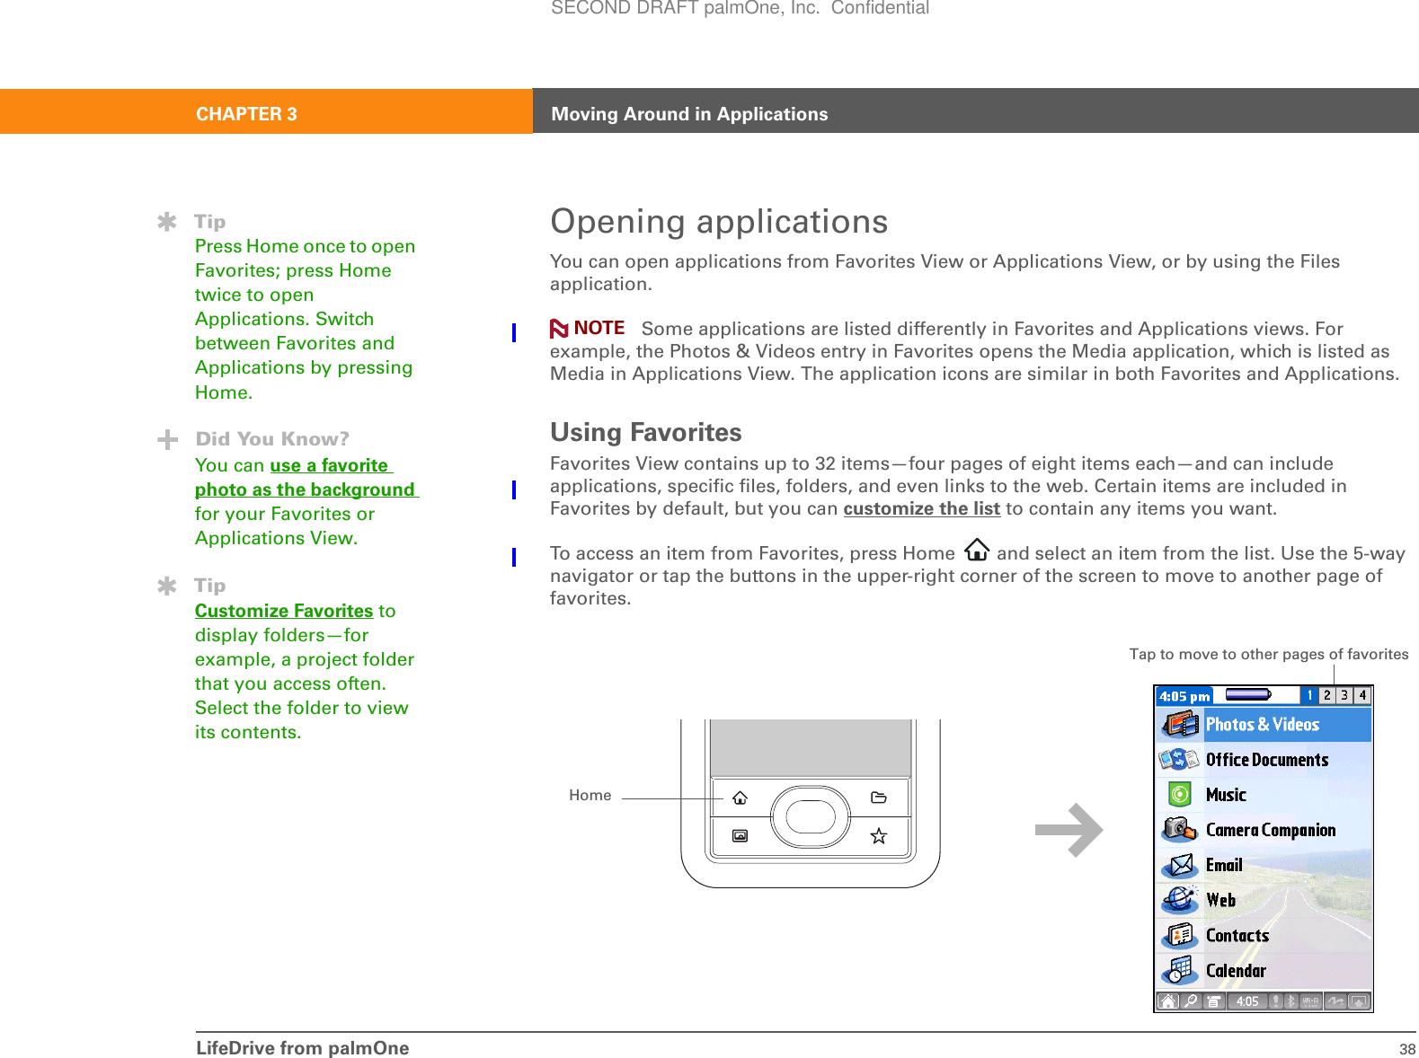Select the Camera Companion entry label
The width and height of the screenshot is (1419, 1058).
1270,830
